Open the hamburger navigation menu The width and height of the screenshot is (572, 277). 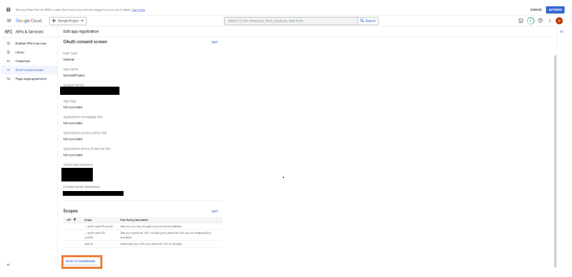click(x=9, y=21)
